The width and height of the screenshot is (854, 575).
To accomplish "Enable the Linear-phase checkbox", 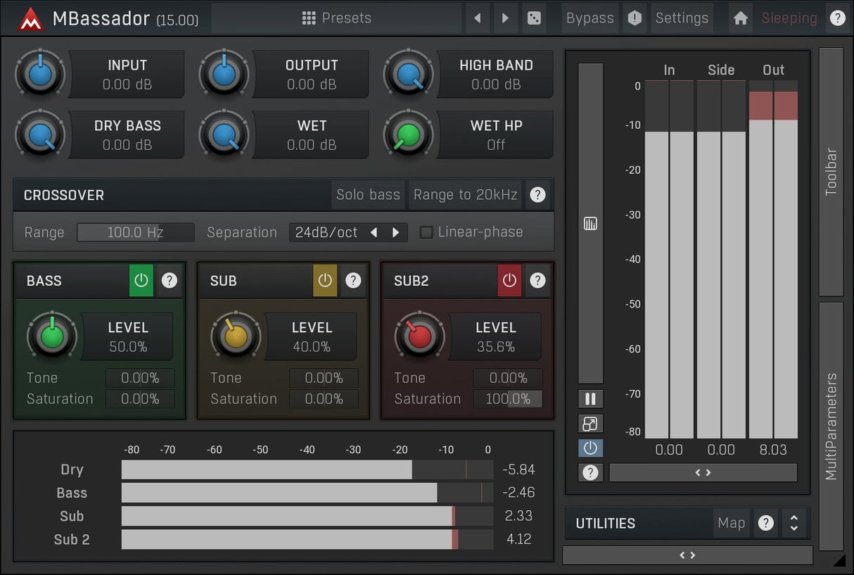I will 426,232.
